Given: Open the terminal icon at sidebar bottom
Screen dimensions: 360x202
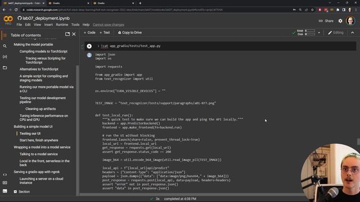Looking at the screenshot, I should (4, 191).
